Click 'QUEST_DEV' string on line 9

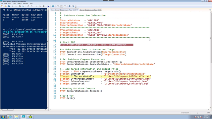pos(94,32)
